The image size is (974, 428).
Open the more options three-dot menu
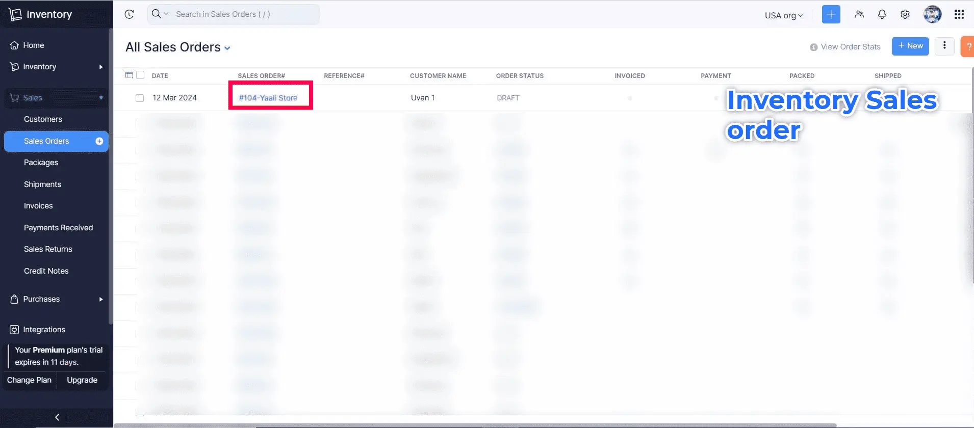[x=944, y=46]
